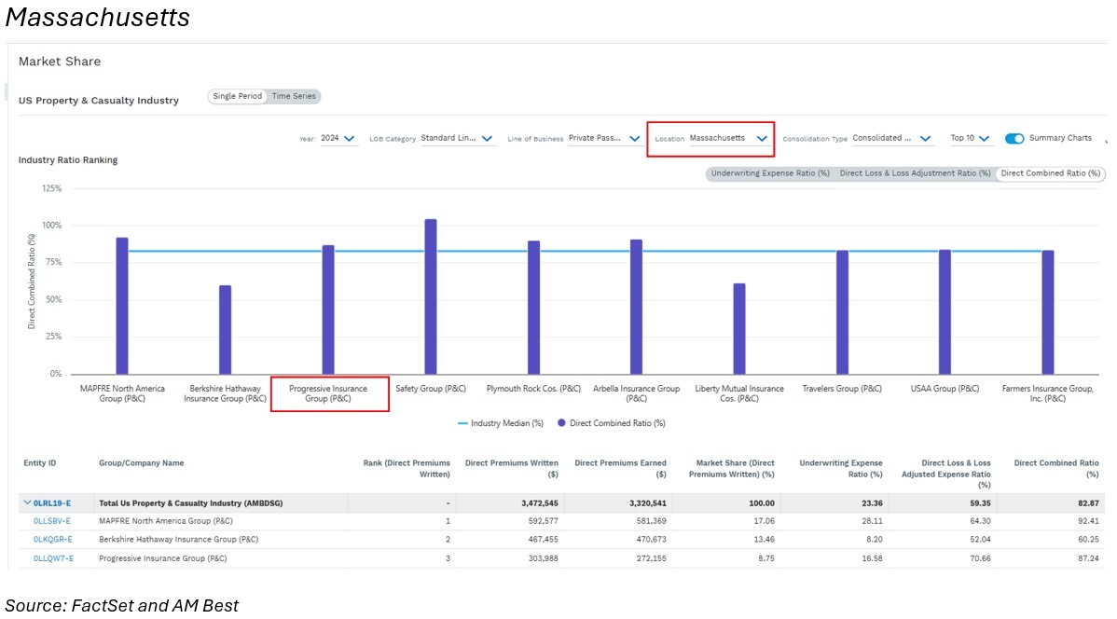Click the Direct Combined Ratio legend dot
Viewport: 1117px width, 619px height.
(562, 423)
